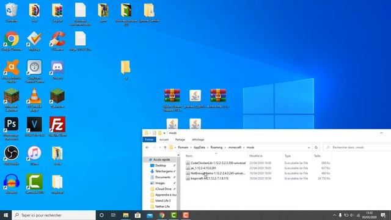Screen dimensions: 391x220
Task: Select the gauge-icon Control Center shortcut
Action: (34, 71)
